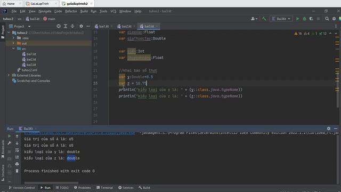Viewport: 341px width, 192px height.
Task: Open the Bai3Kt run configuration dropdown
Action: pyautogui.click(x=281, y=19)
